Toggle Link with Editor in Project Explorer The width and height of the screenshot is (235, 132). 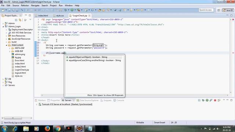20,20
